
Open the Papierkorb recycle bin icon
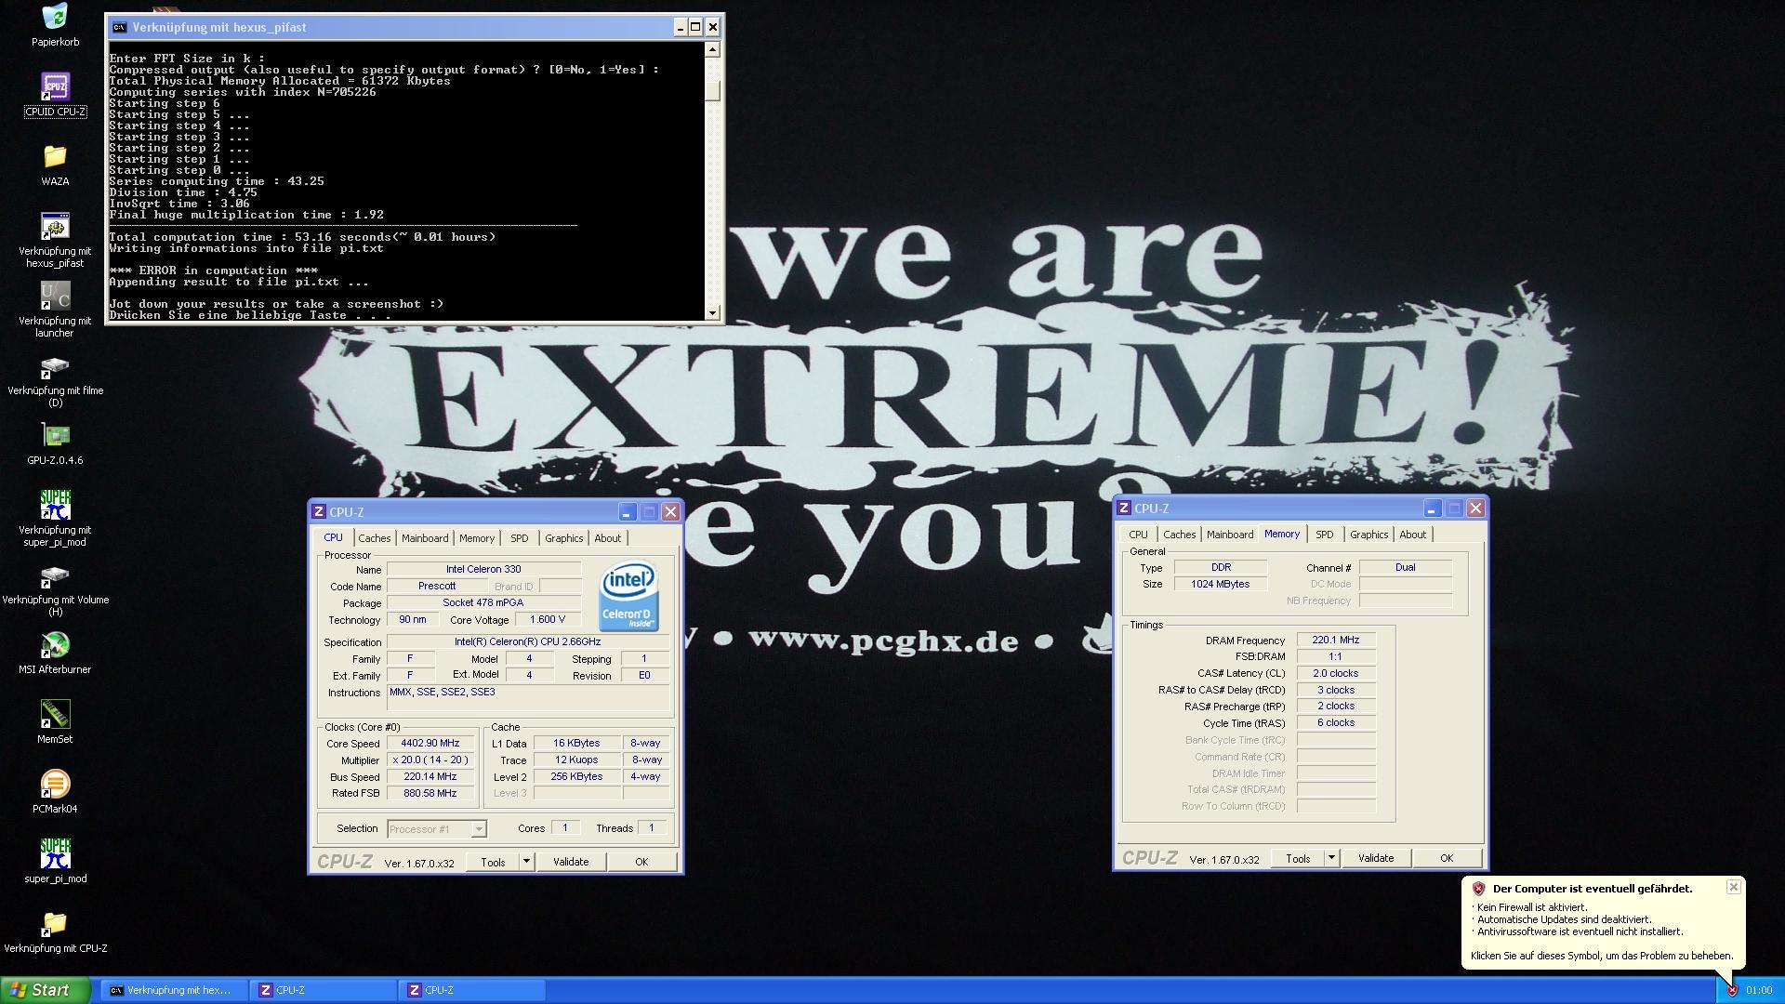point(55,17)
